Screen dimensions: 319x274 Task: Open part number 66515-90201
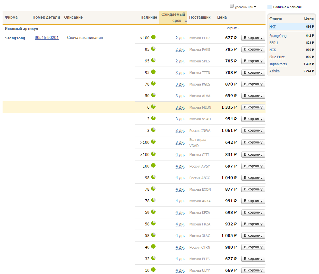pyautogui.click(x=47, y=38)
